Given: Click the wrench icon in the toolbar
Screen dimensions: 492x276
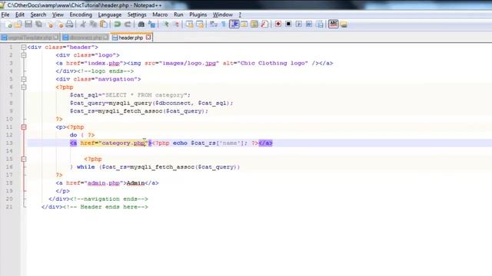Looking at the screenshot, I should pos(264,25).
